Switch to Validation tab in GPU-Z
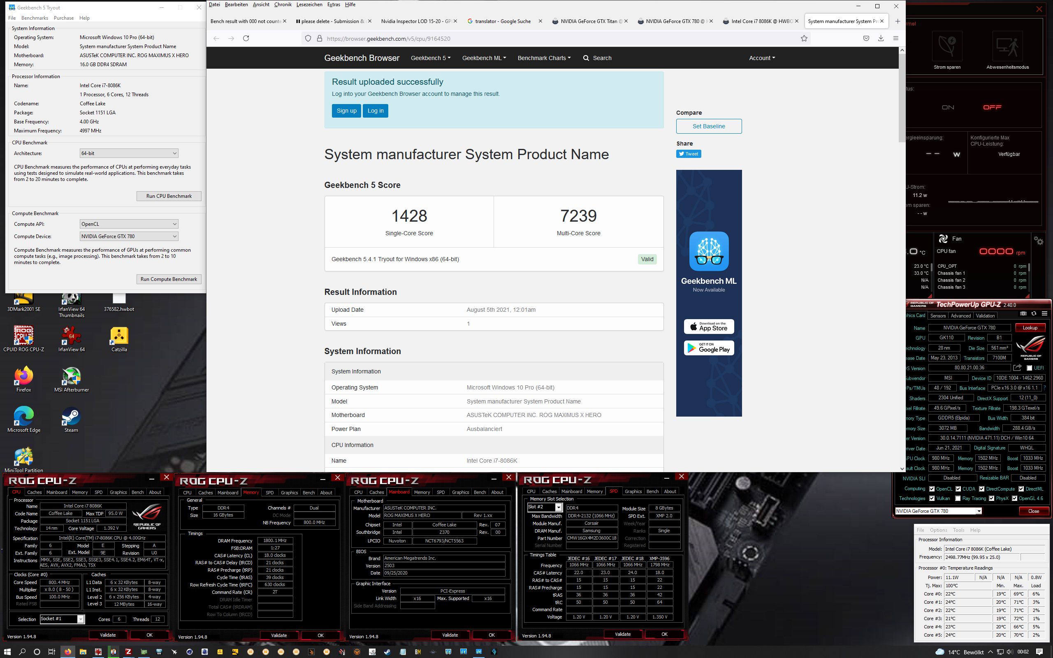 [x=985, y=316]
